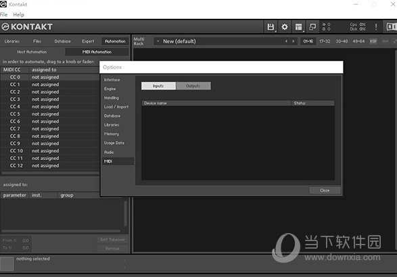This screenshot has height=277, width=397.
Task: Open the Database options section
Action: point(118,116)
